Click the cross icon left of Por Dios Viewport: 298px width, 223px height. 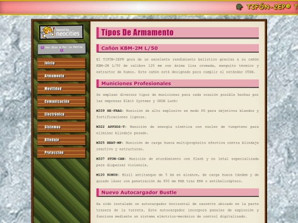tap(42, 47)
